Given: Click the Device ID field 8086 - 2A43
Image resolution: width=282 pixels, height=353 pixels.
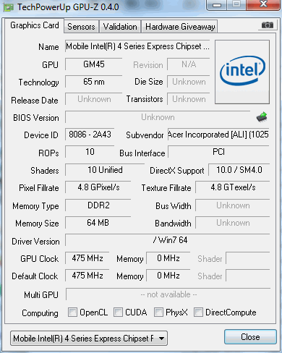Looking at the screenshot, I should 90,135.
